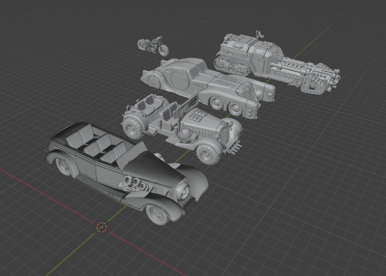Select the motorcycle model in the viewport
Image resolution: width=386 pixels, height=276 pixels.
[153, 46]
